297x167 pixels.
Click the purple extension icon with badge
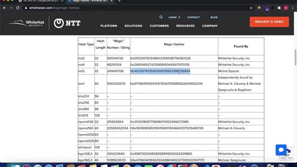pos(266,8)
